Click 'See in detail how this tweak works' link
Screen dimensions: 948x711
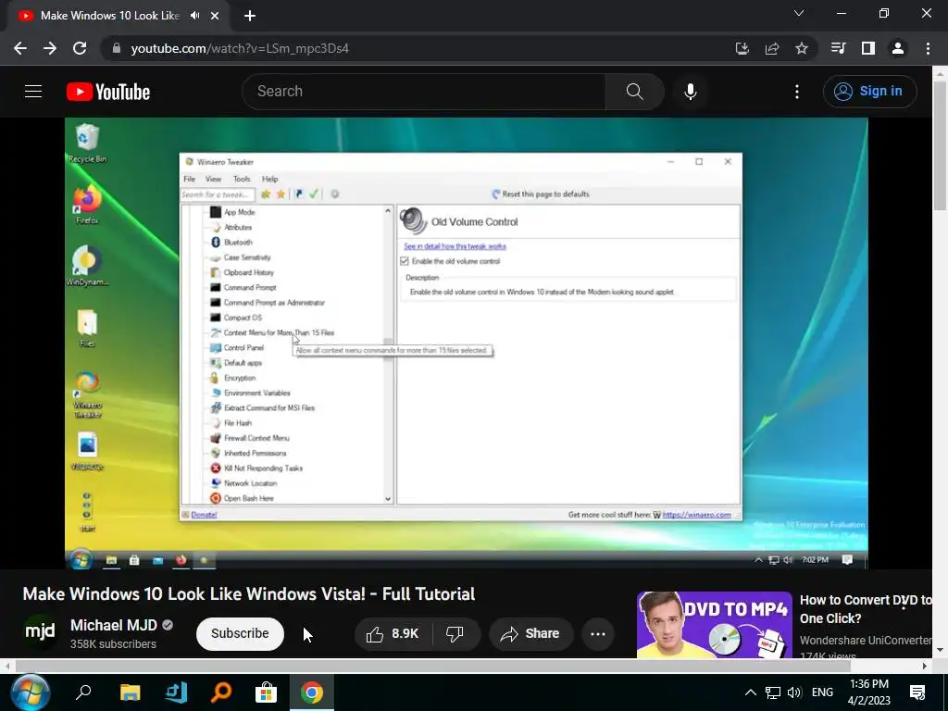point(455,246)
